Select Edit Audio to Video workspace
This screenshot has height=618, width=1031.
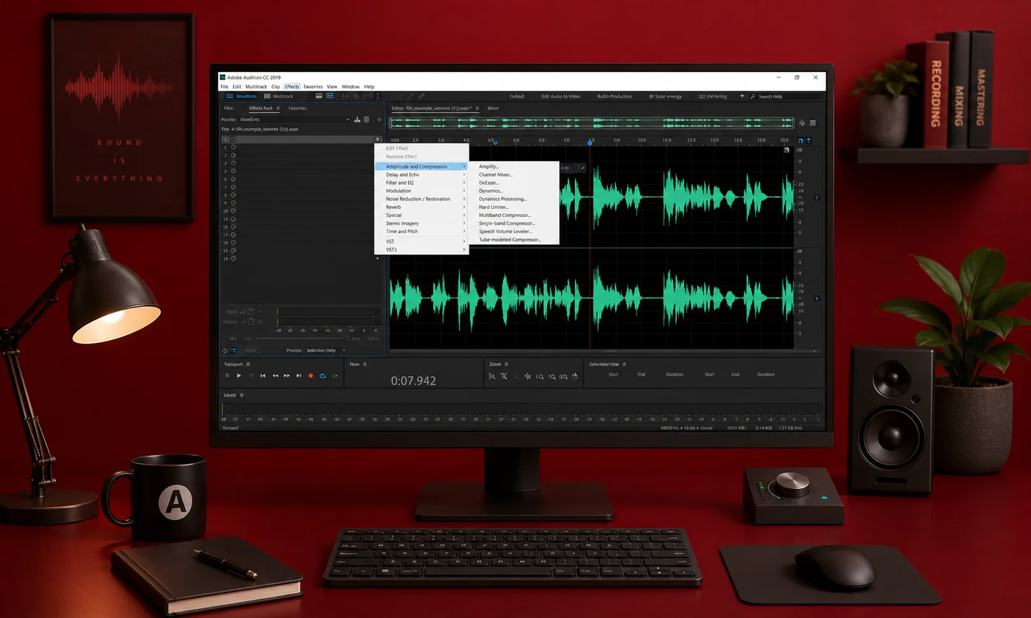pos(560,97)
